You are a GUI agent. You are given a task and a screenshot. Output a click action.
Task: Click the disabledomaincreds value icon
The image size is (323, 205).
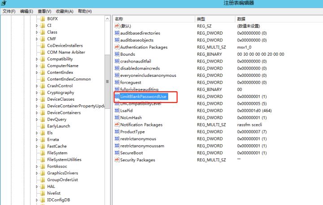point(117,68)
